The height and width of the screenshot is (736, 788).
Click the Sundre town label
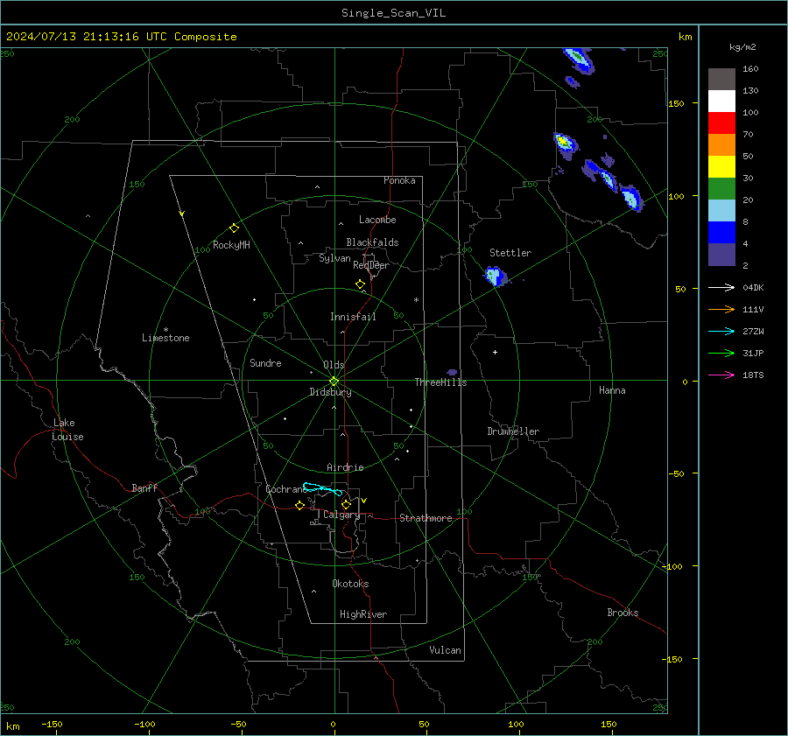coord(265,362)
